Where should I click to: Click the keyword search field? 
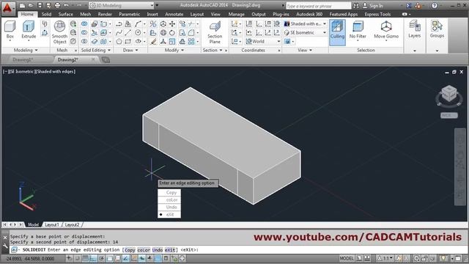[318, 6]
